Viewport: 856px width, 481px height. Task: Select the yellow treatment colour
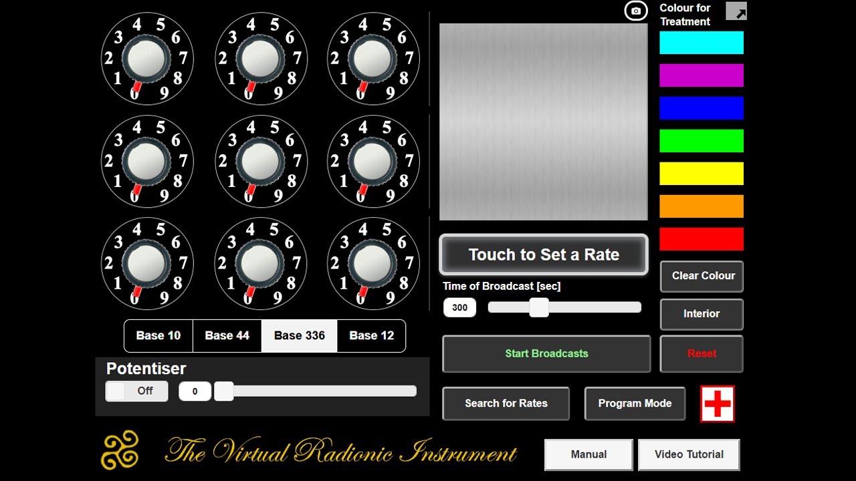click(702, 174)
